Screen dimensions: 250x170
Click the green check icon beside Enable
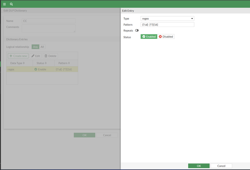(x=36, y=69)
